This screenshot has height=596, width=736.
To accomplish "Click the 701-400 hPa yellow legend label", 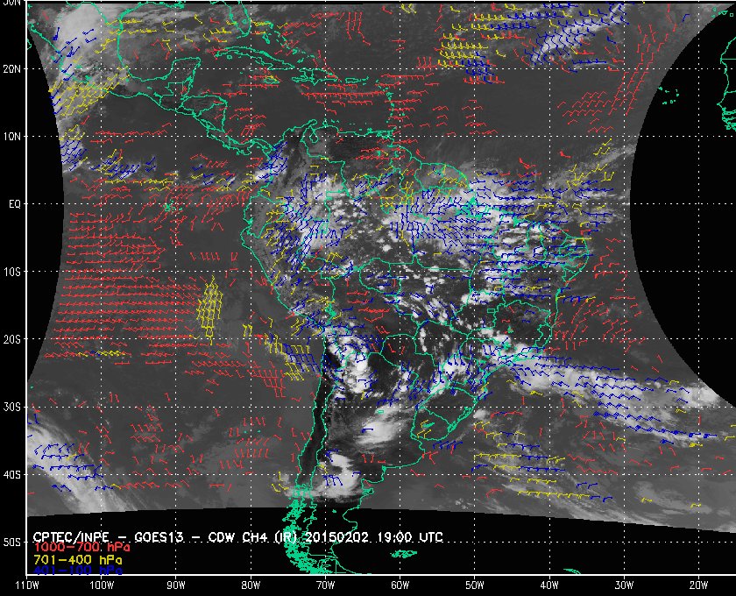I will [77, 560].
